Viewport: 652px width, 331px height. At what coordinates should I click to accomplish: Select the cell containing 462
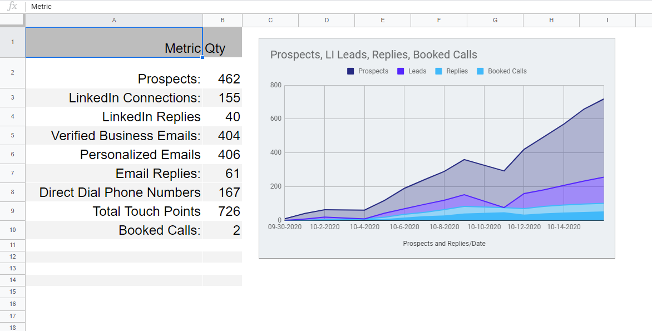tap(223, 78)
